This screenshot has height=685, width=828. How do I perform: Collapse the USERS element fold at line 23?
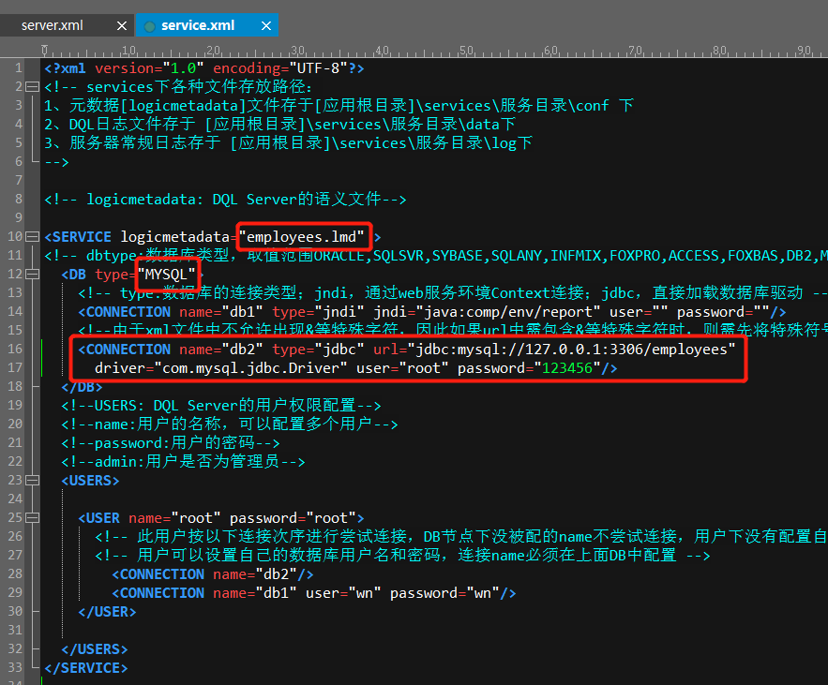point(33,481)
